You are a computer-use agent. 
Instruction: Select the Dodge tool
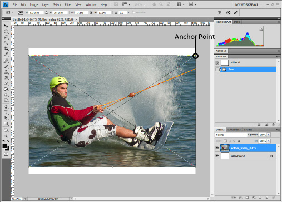(6, 100)
